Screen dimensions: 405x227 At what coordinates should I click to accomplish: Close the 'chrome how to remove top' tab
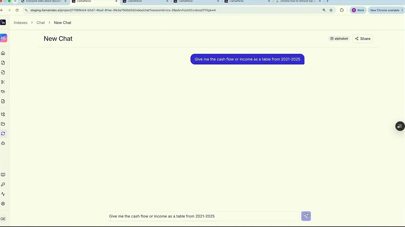[320, 1]
